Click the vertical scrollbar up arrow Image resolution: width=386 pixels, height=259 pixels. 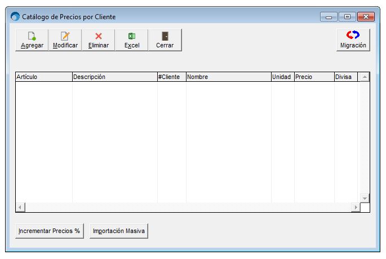365,77
